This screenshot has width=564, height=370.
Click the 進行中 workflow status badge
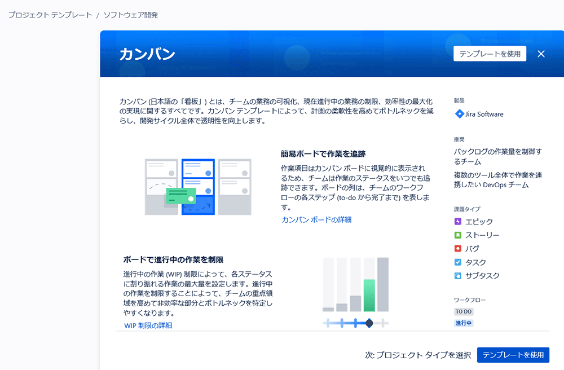click(464, 323)
